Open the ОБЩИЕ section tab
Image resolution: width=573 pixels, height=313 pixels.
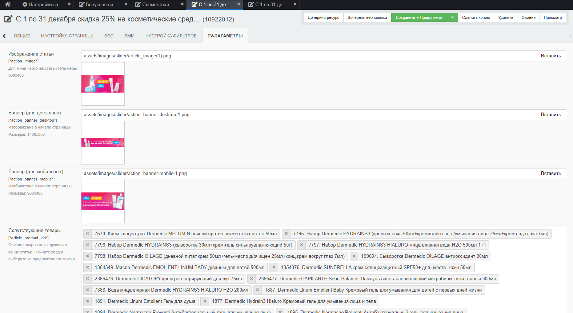[x=22, y=36]
